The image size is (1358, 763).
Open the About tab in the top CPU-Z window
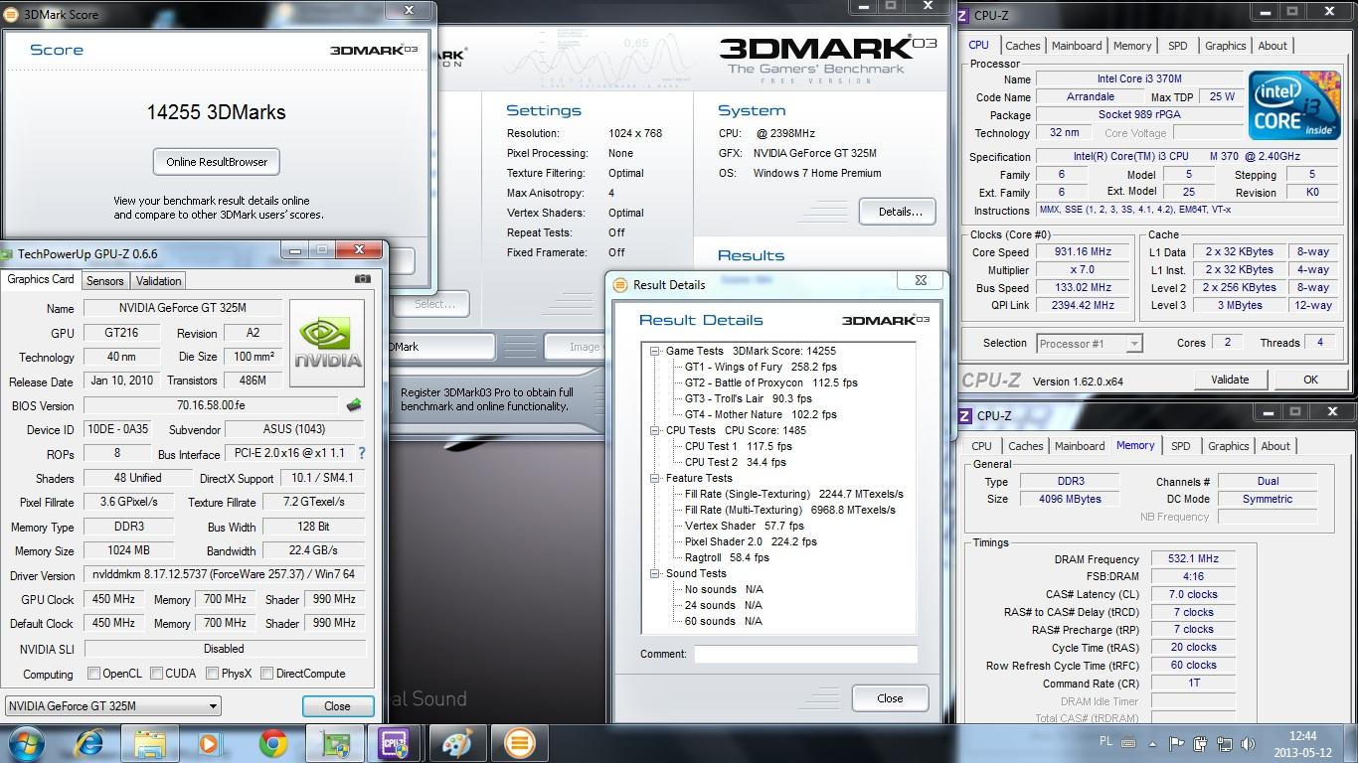pos(1273,46)
